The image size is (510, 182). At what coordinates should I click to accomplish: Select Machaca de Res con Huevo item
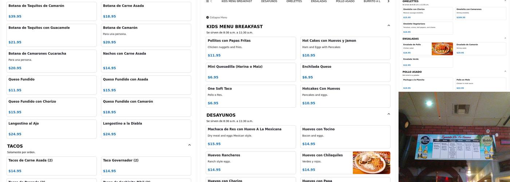pyautogui.click(x=251, y=136)
